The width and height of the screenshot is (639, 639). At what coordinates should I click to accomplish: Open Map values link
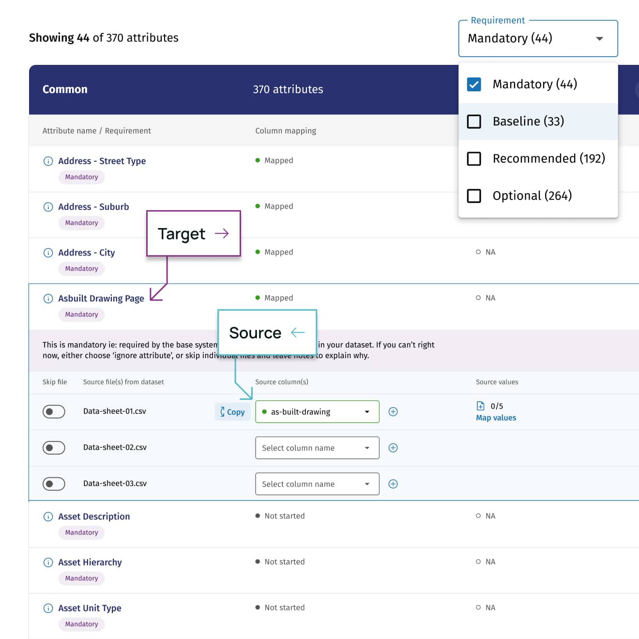click(x=496, y=417)
